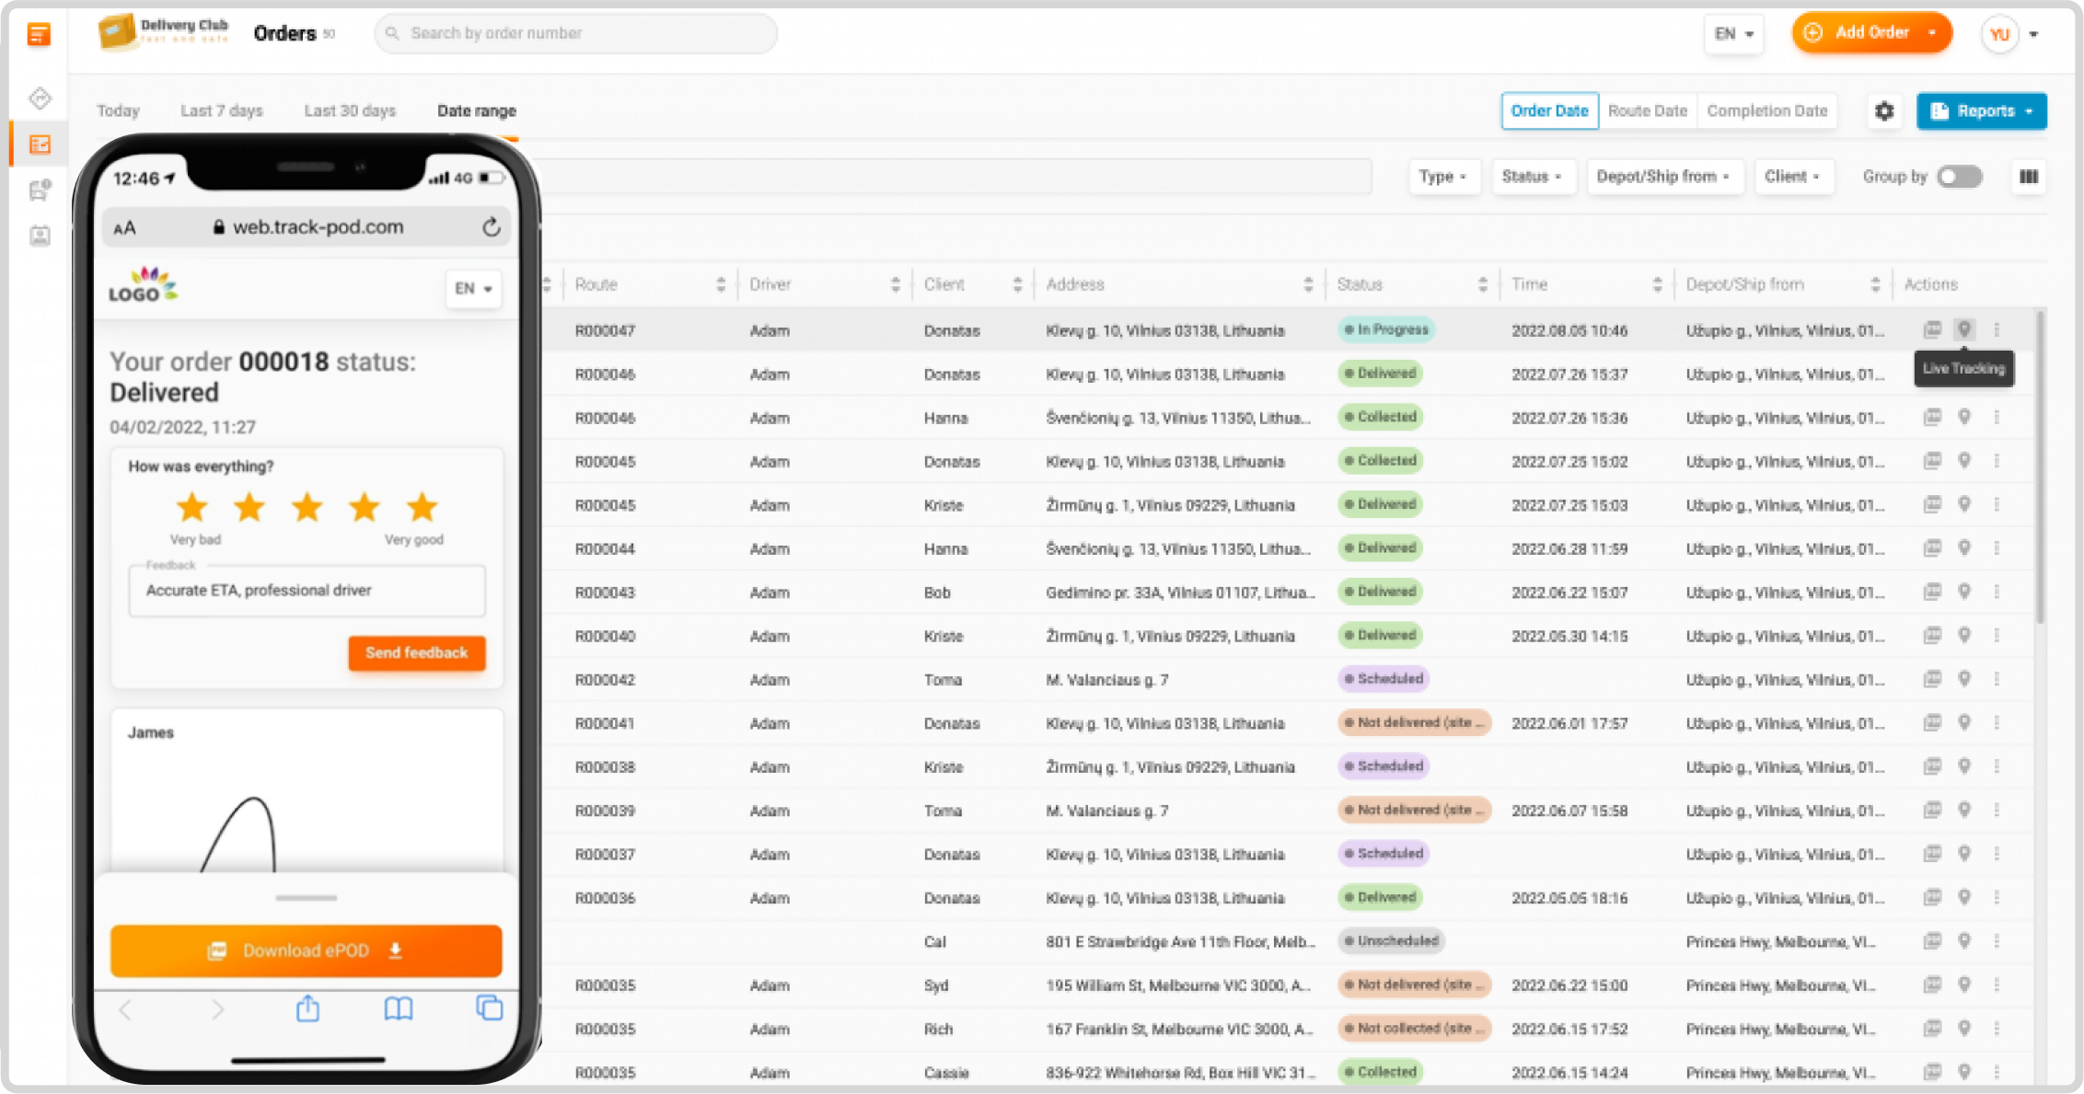Click the vertical scrollbar of orders table
The image size is (2084, 1094).
[x=2040, y=469]
